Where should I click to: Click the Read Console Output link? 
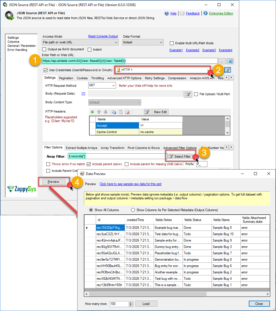pos(103,36)
